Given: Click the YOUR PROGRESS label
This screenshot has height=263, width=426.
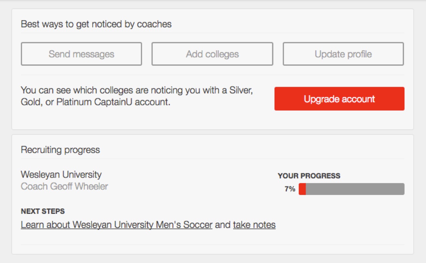Looking at the screenshot, I should point(309,176).
